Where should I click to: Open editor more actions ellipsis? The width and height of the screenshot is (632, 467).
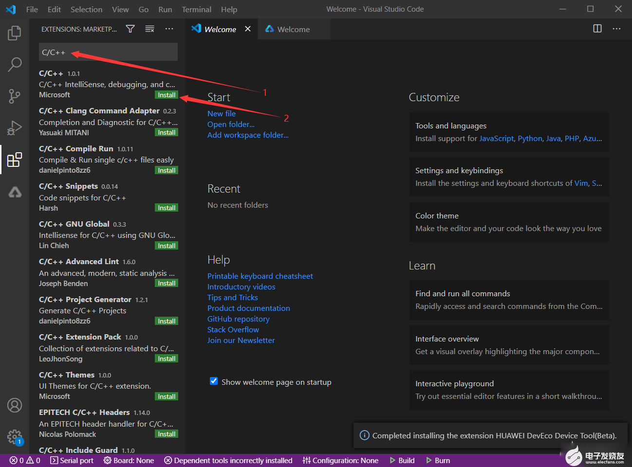[x=616, y=29]
